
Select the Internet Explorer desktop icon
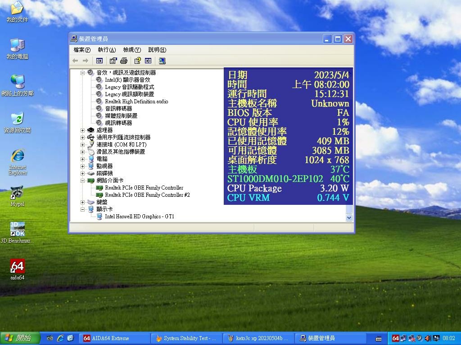click(18, 162)
